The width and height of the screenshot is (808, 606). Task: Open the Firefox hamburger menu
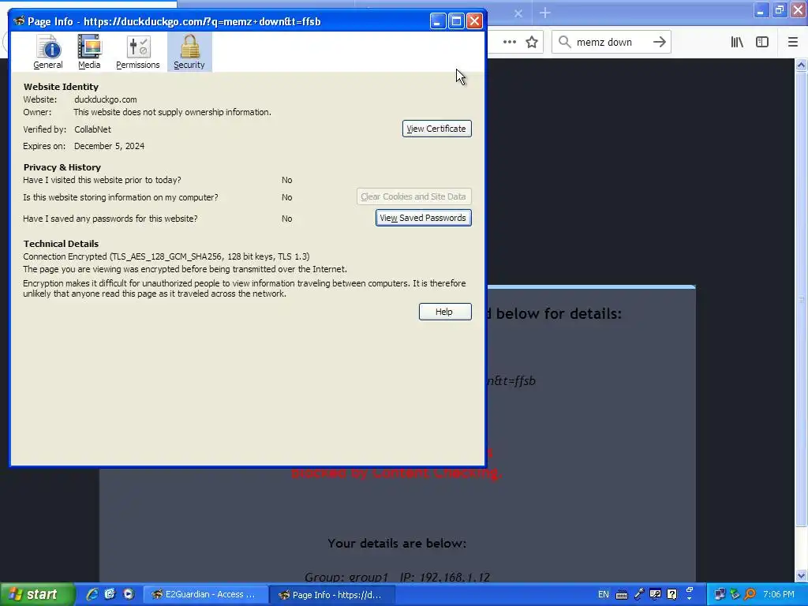793,43
